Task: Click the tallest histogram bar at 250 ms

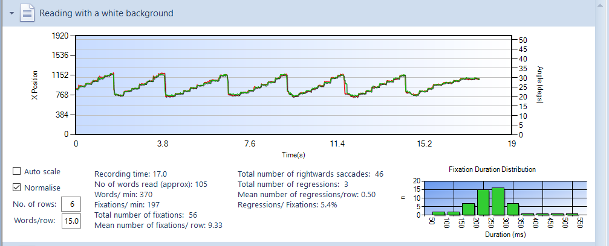Action: point(498,201)
